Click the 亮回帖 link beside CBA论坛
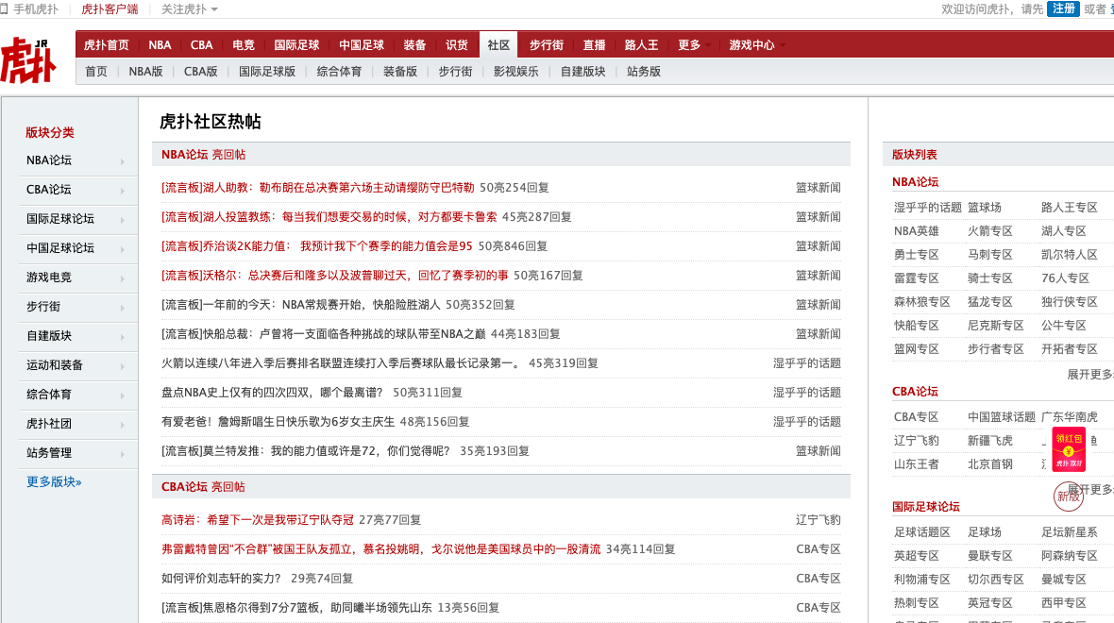The width and height of the screenshot is (1114, 623). pos(228,487)
